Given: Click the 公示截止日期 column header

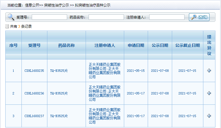Looking at the screenshot, I should coord(187,45).
